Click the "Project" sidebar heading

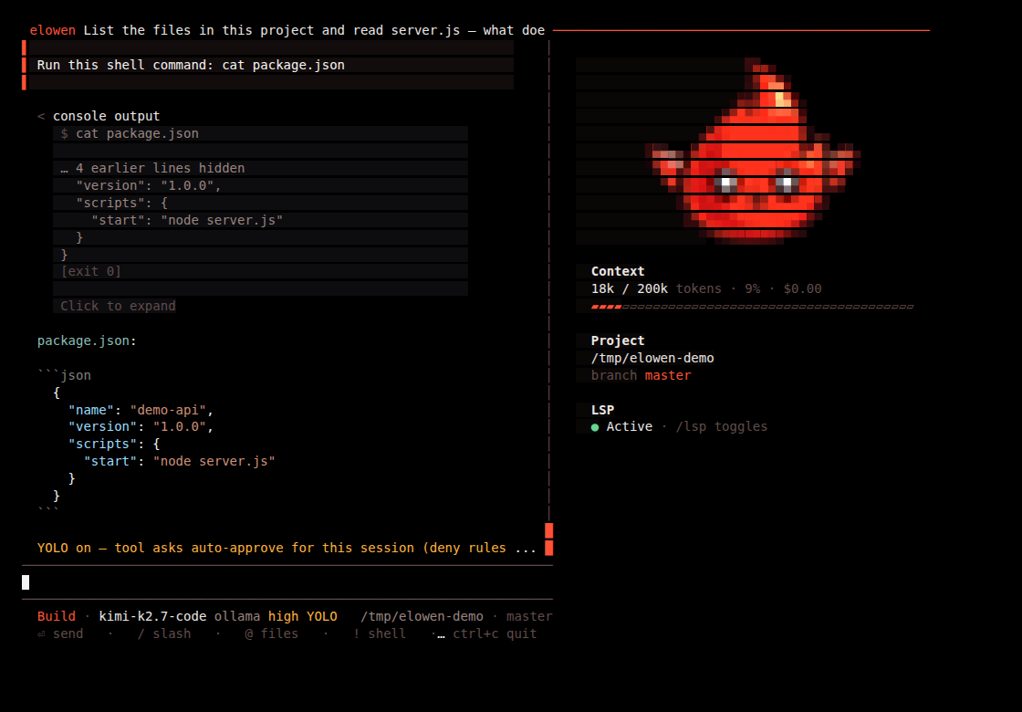click(618, 341)
